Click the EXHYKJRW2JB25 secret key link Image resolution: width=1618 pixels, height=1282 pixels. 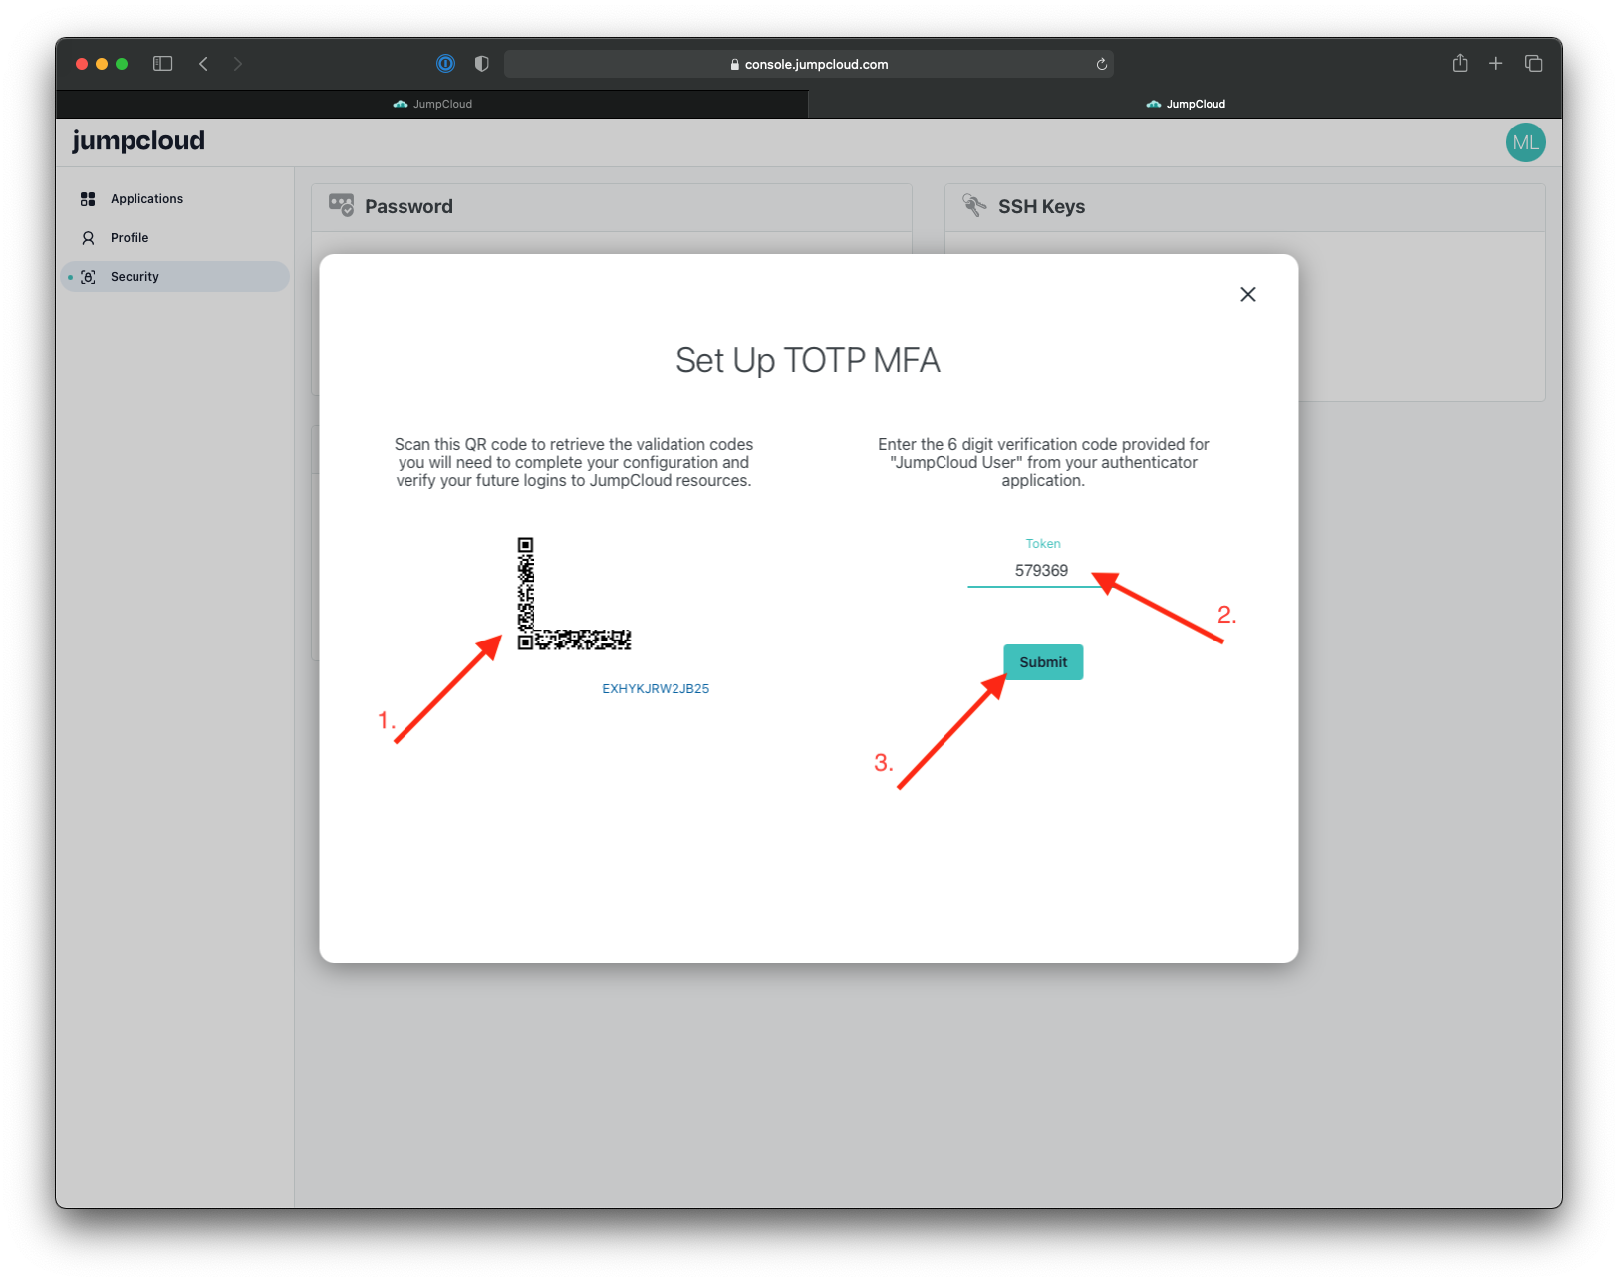click(656, 688)
